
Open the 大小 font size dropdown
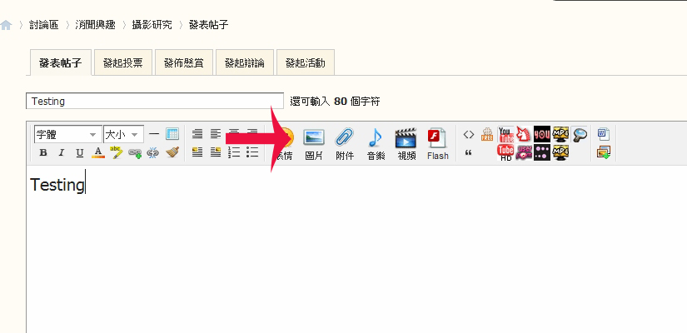(x=123, y=134)
